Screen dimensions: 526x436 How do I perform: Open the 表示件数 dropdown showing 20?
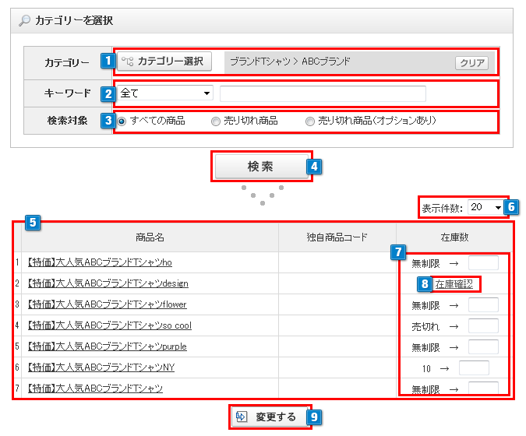(486, 208)
